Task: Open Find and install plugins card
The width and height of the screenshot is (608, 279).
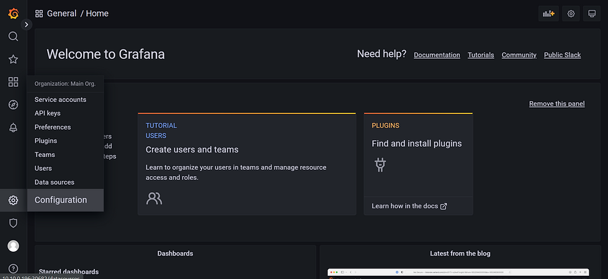Action: point(418,164)
